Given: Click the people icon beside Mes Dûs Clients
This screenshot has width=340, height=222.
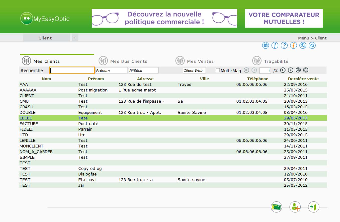Looking at the screenshot, I should click(103, 61).
